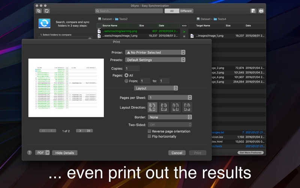Click the Tests2 folder icon in source path
The height and width of the screenshot is (188, 300).
click(117, 19)
